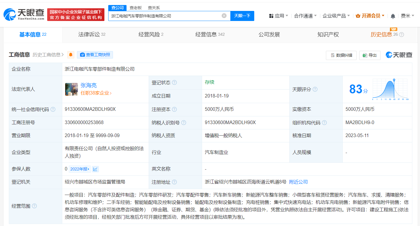Click the 数据纠错 report icon

(x=332, y=55)
